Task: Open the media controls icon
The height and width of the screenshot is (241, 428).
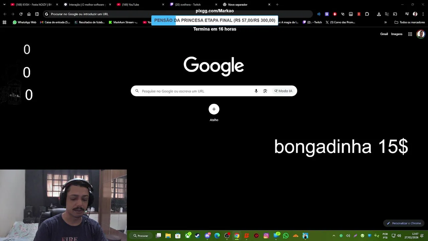Action: point(407,14)
